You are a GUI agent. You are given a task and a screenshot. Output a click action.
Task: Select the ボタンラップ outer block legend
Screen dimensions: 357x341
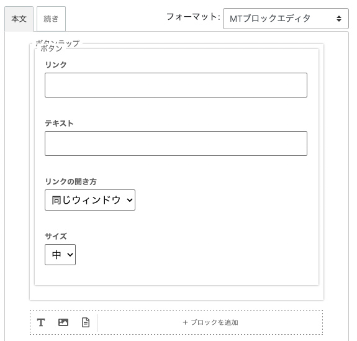point(58,43)
